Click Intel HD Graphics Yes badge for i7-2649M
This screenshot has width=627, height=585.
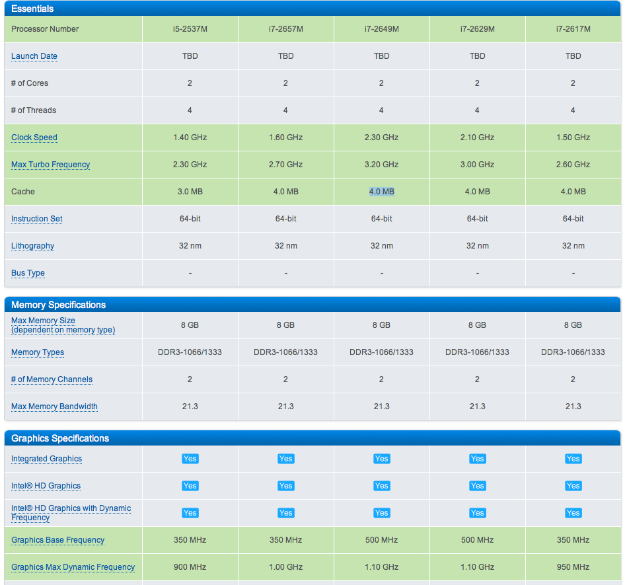click(381, 486)
